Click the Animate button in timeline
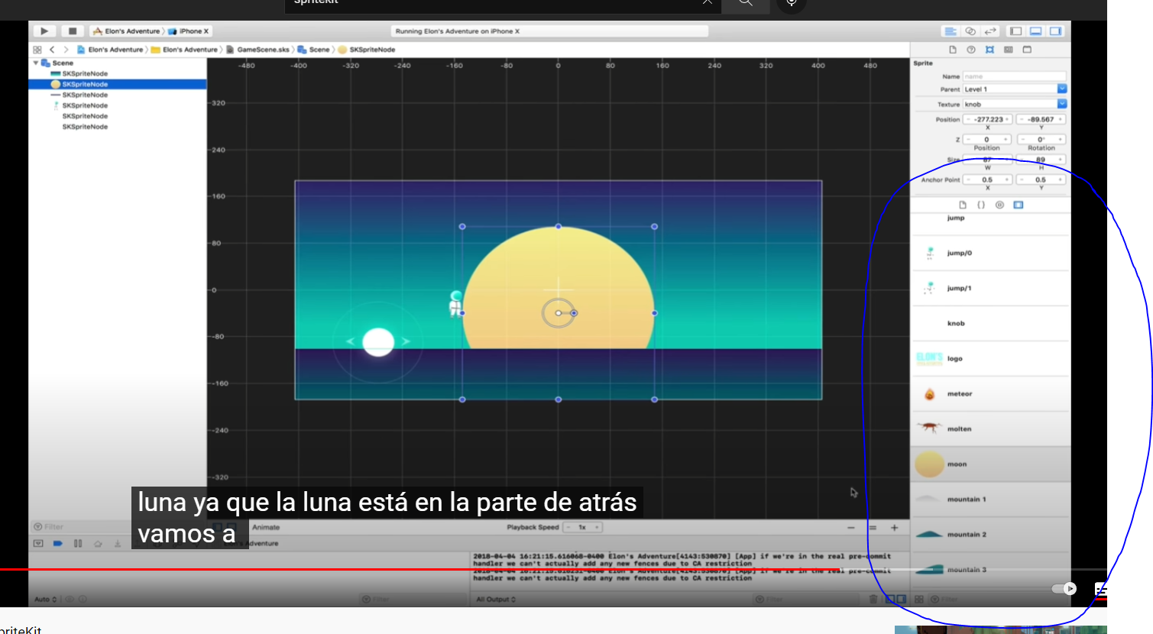 click(266, 527)
